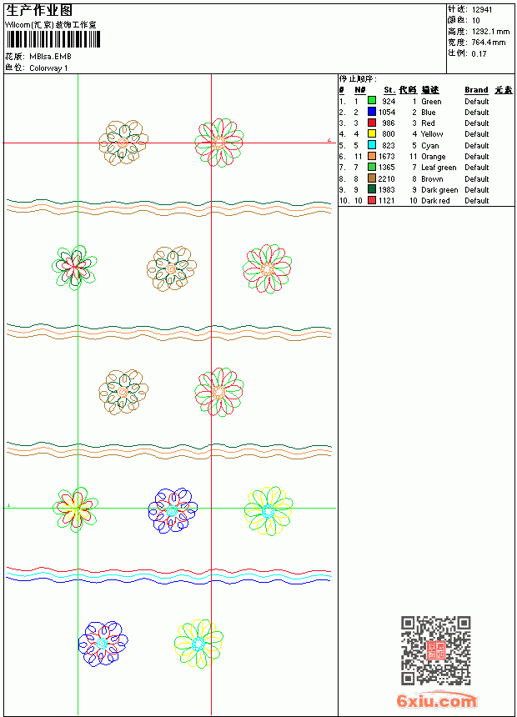Click the Colorway 1 label
This screenshot has width=517, height=717.
48,68
